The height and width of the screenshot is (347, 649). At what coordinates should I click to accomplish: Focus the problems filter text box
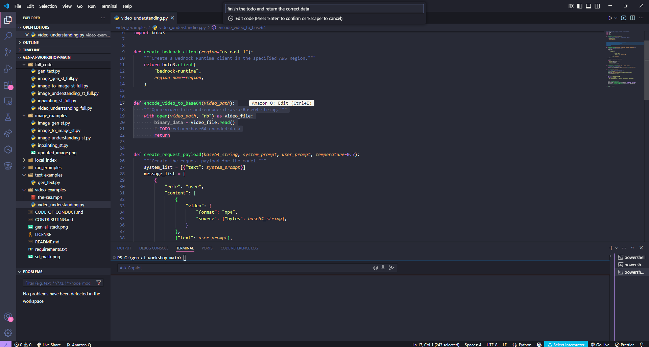coord(59,283)
